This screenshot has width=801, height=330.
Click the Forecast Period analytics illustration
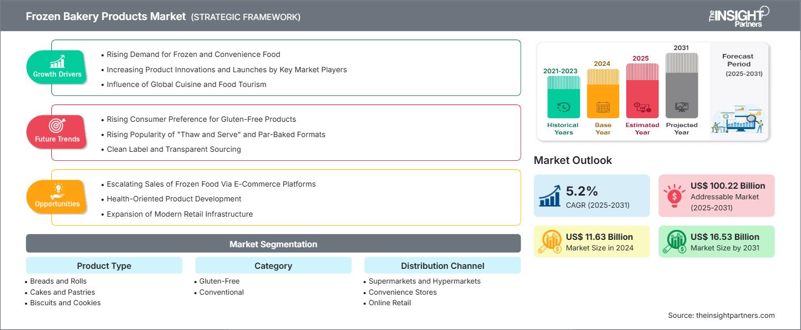point(739,120)
